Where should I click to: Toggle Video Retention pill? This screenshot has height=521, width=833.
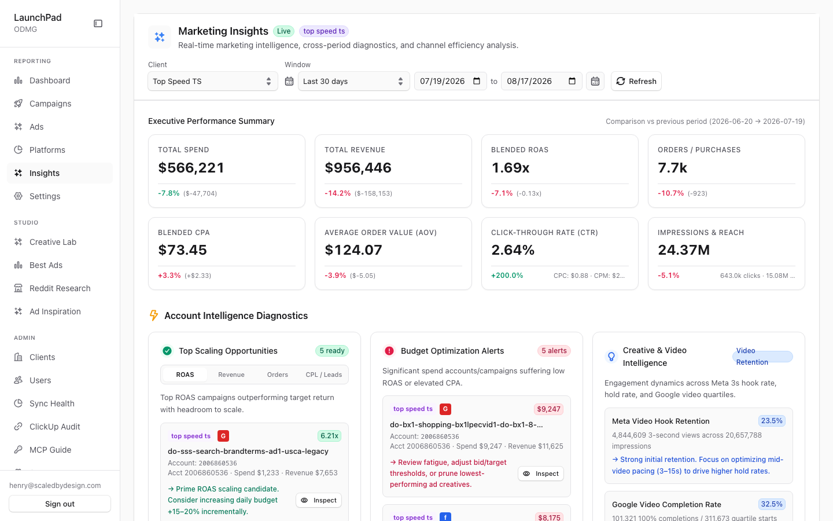point(762,357)
